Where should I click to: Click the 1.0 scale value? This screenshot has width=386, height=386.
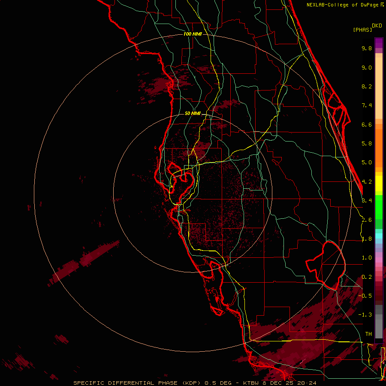pos(367,258)
